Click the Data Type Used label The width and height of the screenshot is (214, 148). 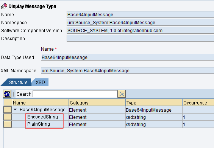[x=17, y=58]
